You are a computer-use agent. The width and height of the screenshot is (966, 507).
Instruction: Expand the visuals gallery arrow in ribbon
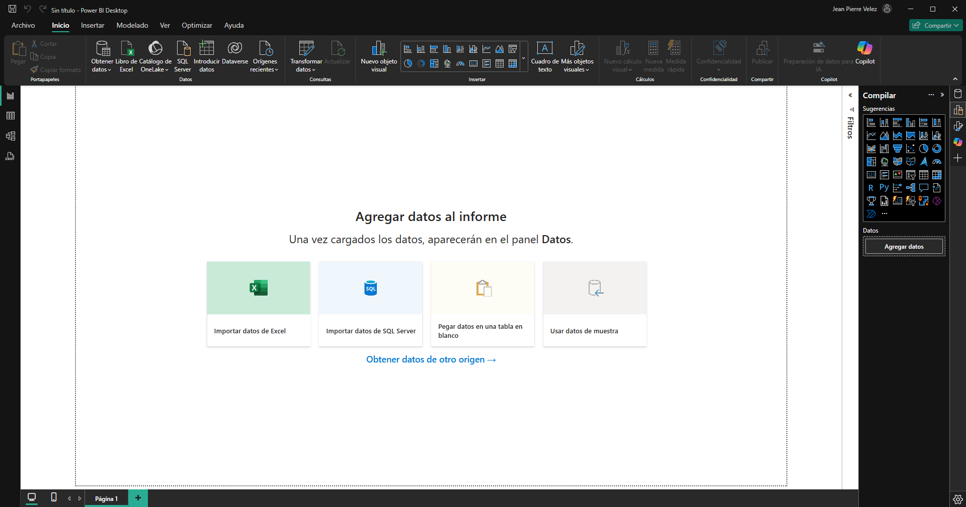[524, 58]
